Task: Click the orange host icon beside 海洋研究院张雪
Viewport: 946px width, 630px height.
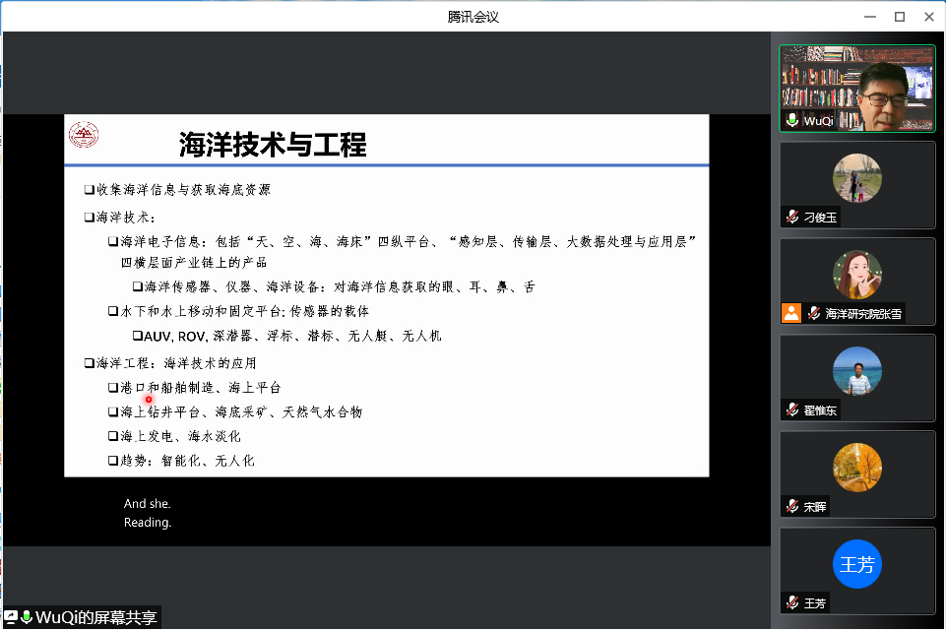Action: pyautogui.click(x=791, y=313)
